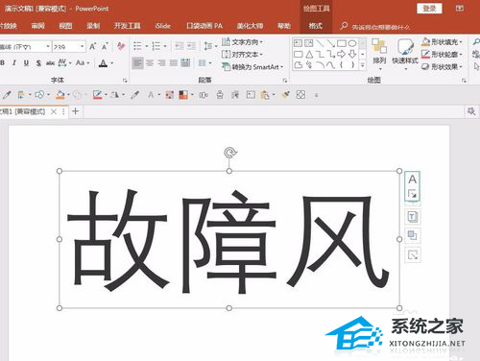Click the 登录 sign-in button
Screen dimensions: 480x361
pos(429,9)
